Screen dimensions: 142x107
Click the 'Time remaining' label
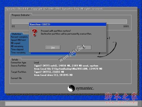(x=18, y=53)
